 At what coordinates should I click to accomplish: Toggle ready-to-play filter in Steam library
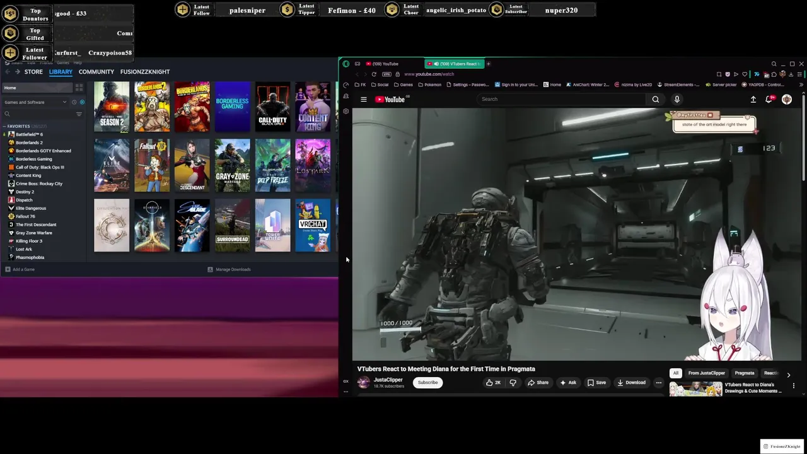pos(82,102)
